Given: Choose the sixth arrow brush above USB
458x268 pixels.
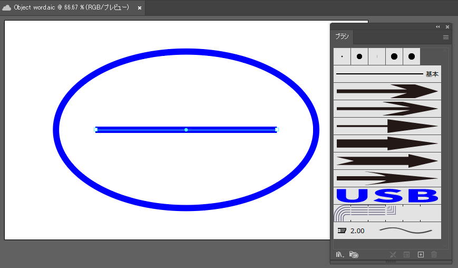Looking at the screenshot, I should 387,178.
